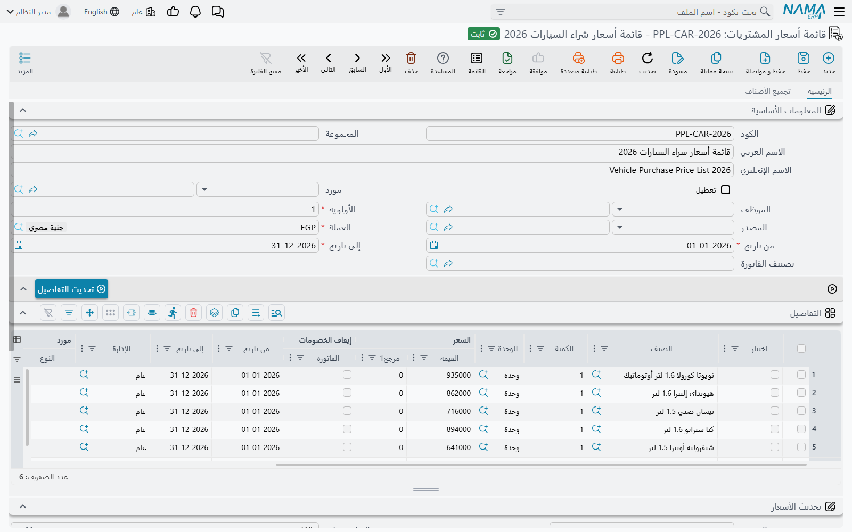Select row 2 checkbox for هيونداي إلنترا

click(801, 393)
